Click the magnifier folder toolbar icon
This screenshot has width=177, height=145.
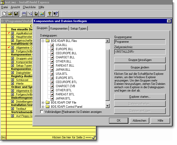pos(42,14)
